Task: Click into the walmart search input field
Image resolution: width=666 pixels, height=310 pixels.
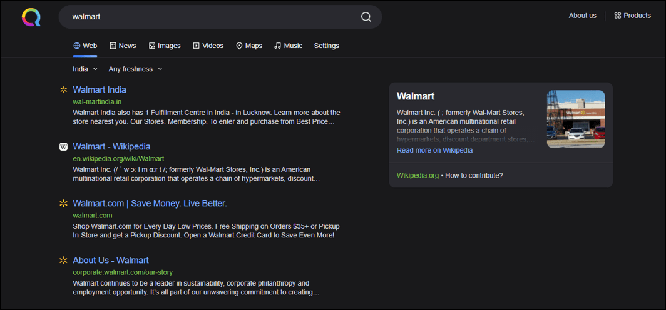Action: [x=207, y=17]
